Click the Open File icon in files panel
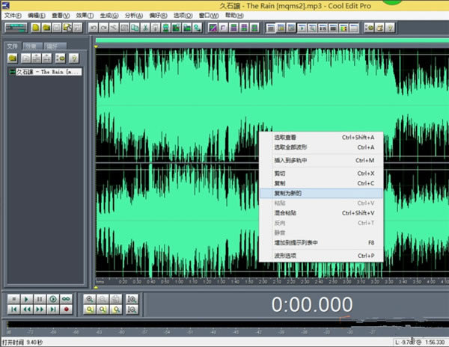Image resolution: width=449 pixels, height=347 pixels. point(13,58)
